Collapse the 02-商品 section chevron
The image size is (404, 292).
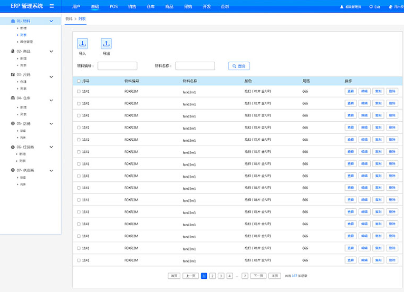(51, 51)
